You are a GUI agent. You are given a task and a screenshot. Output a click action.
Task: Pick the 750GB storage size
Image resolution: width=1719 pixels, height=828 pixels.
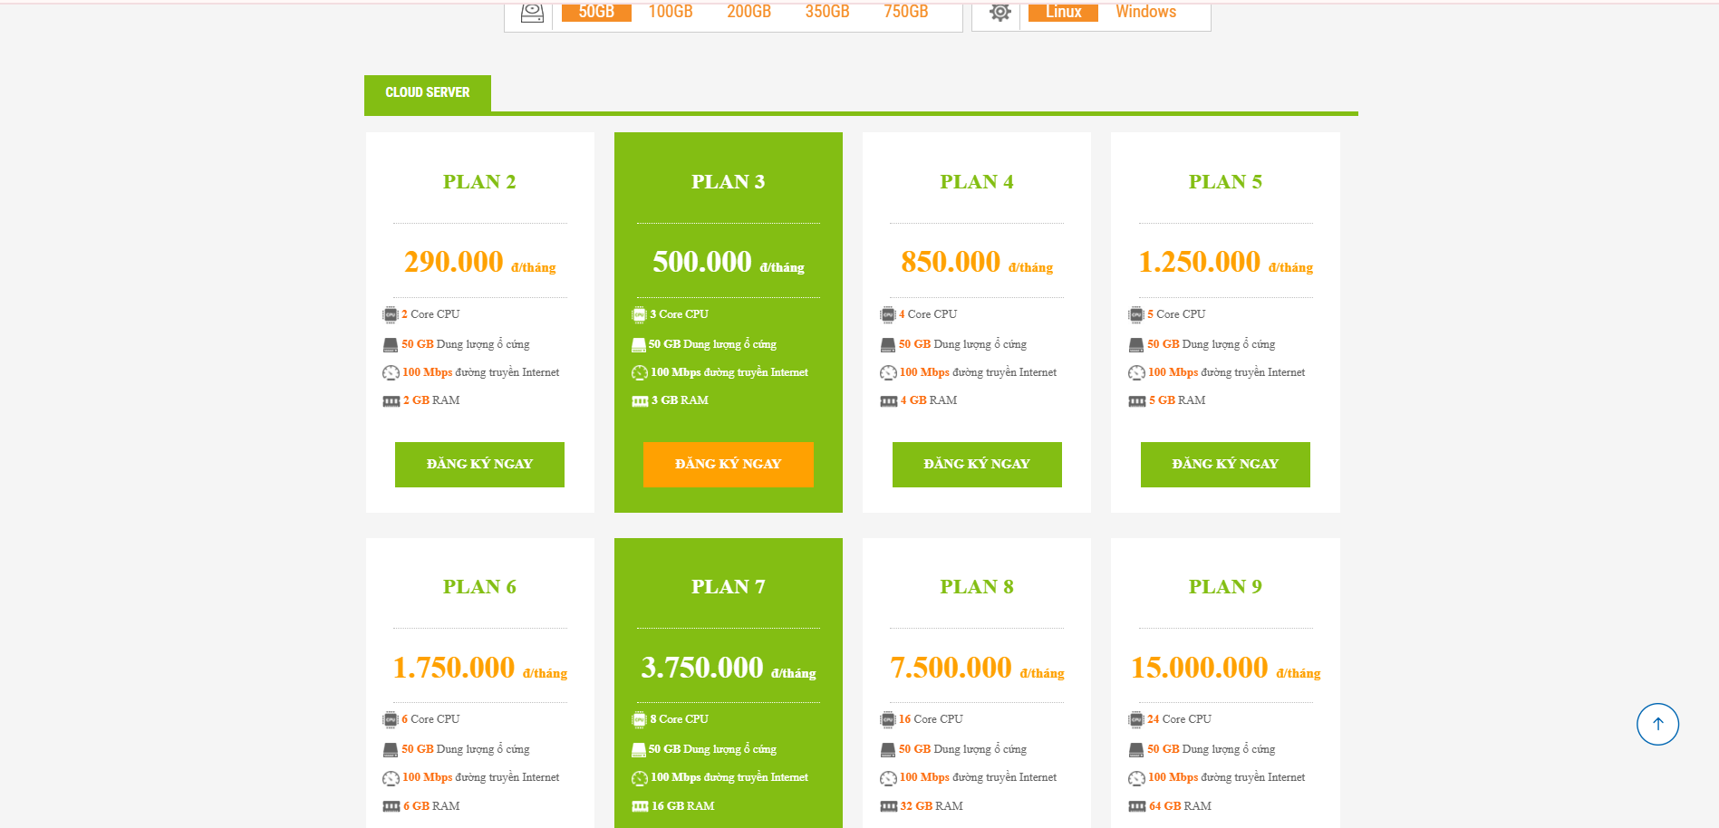[x=906, y=12]
